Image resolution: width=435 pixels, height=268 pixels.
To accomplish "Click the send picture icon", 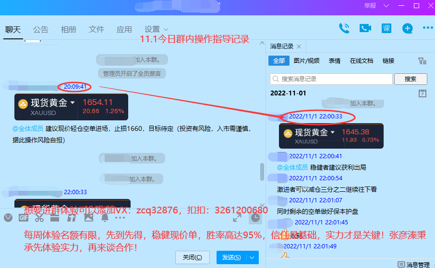I will point(89,218).
